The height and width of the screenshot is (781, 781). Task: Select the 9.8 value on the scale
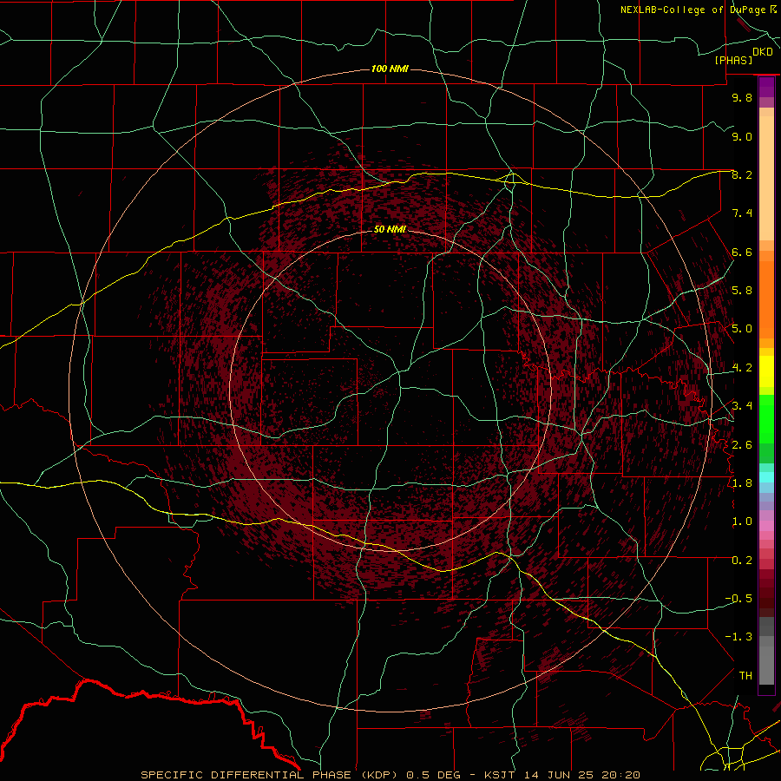pos(742,97)
